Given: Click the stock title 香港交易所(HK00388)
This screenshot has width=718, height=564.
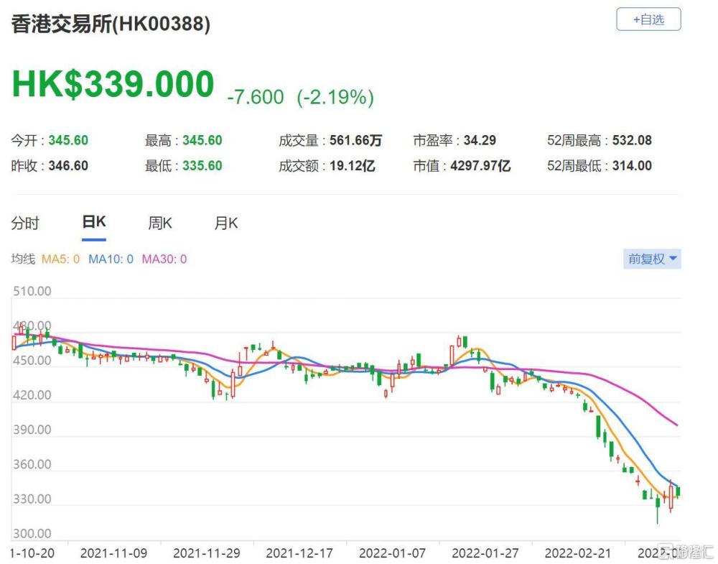Looking at the screenshot, I should click(x=111, y=24).
